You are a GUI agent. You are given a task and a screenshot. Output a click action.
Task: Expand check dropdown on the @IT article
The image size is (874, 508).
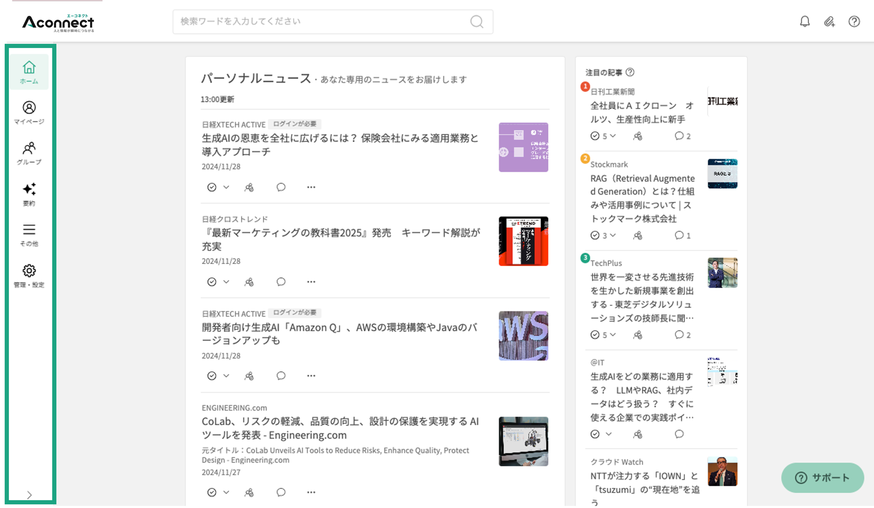[609, 434]
